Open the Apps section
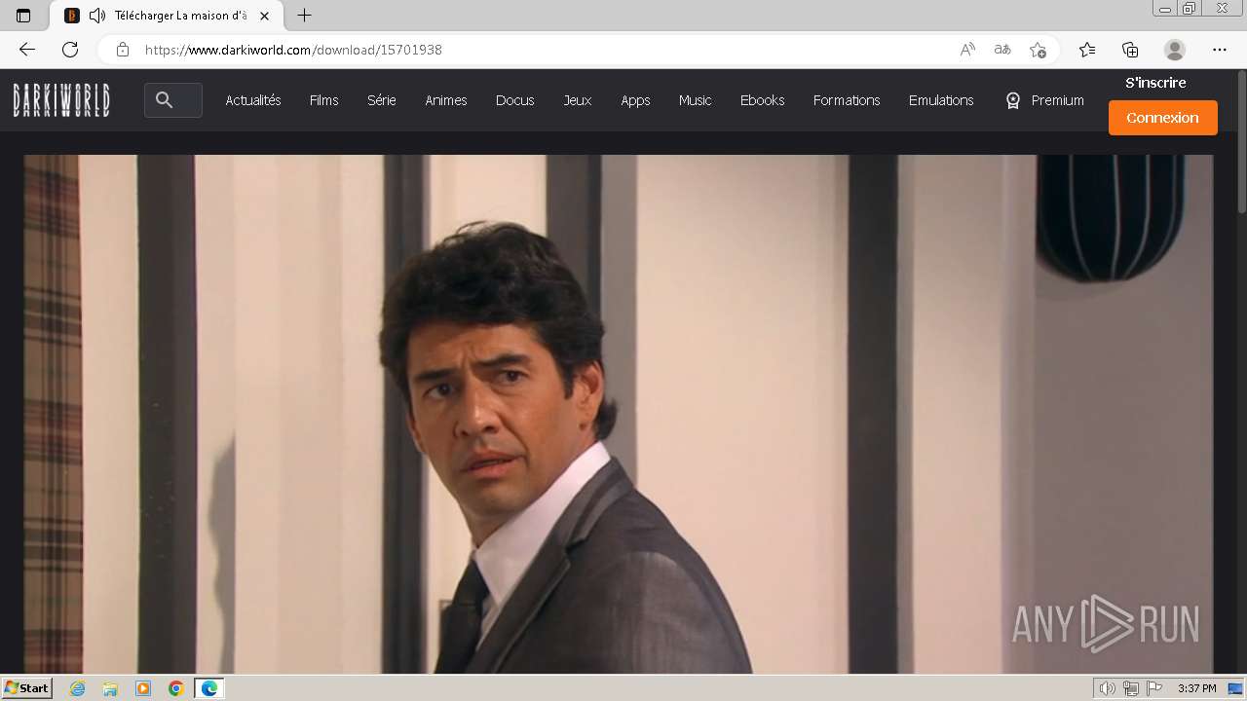Viewport: 1247px width, 701px height. 635,100
